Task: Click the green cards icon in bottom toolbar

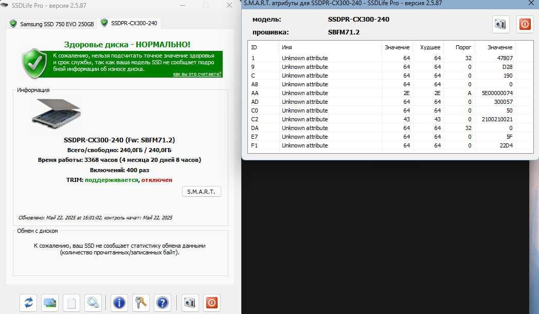Action: point(50,303)
